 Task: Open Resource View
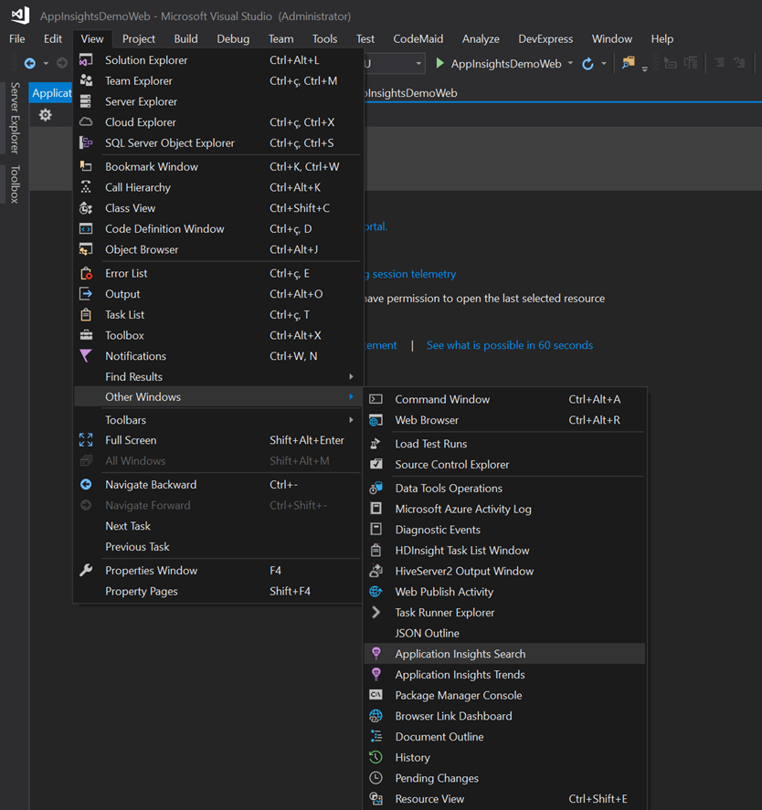pyautogui.click(x=504, y=799)
